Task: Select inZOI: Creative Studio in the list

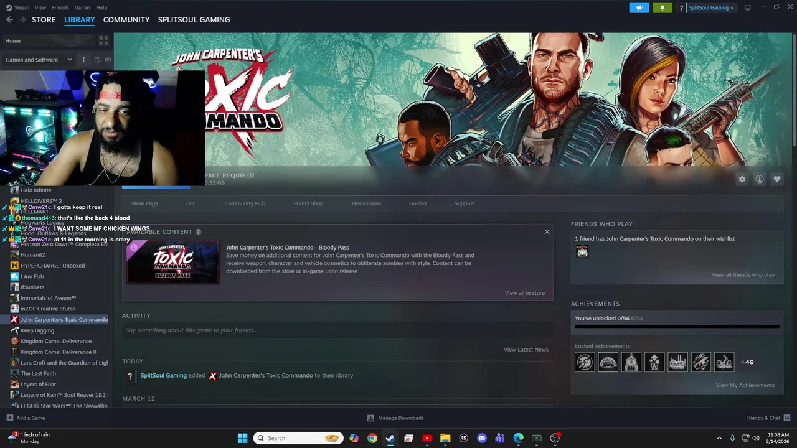Action: pos(48,309)
